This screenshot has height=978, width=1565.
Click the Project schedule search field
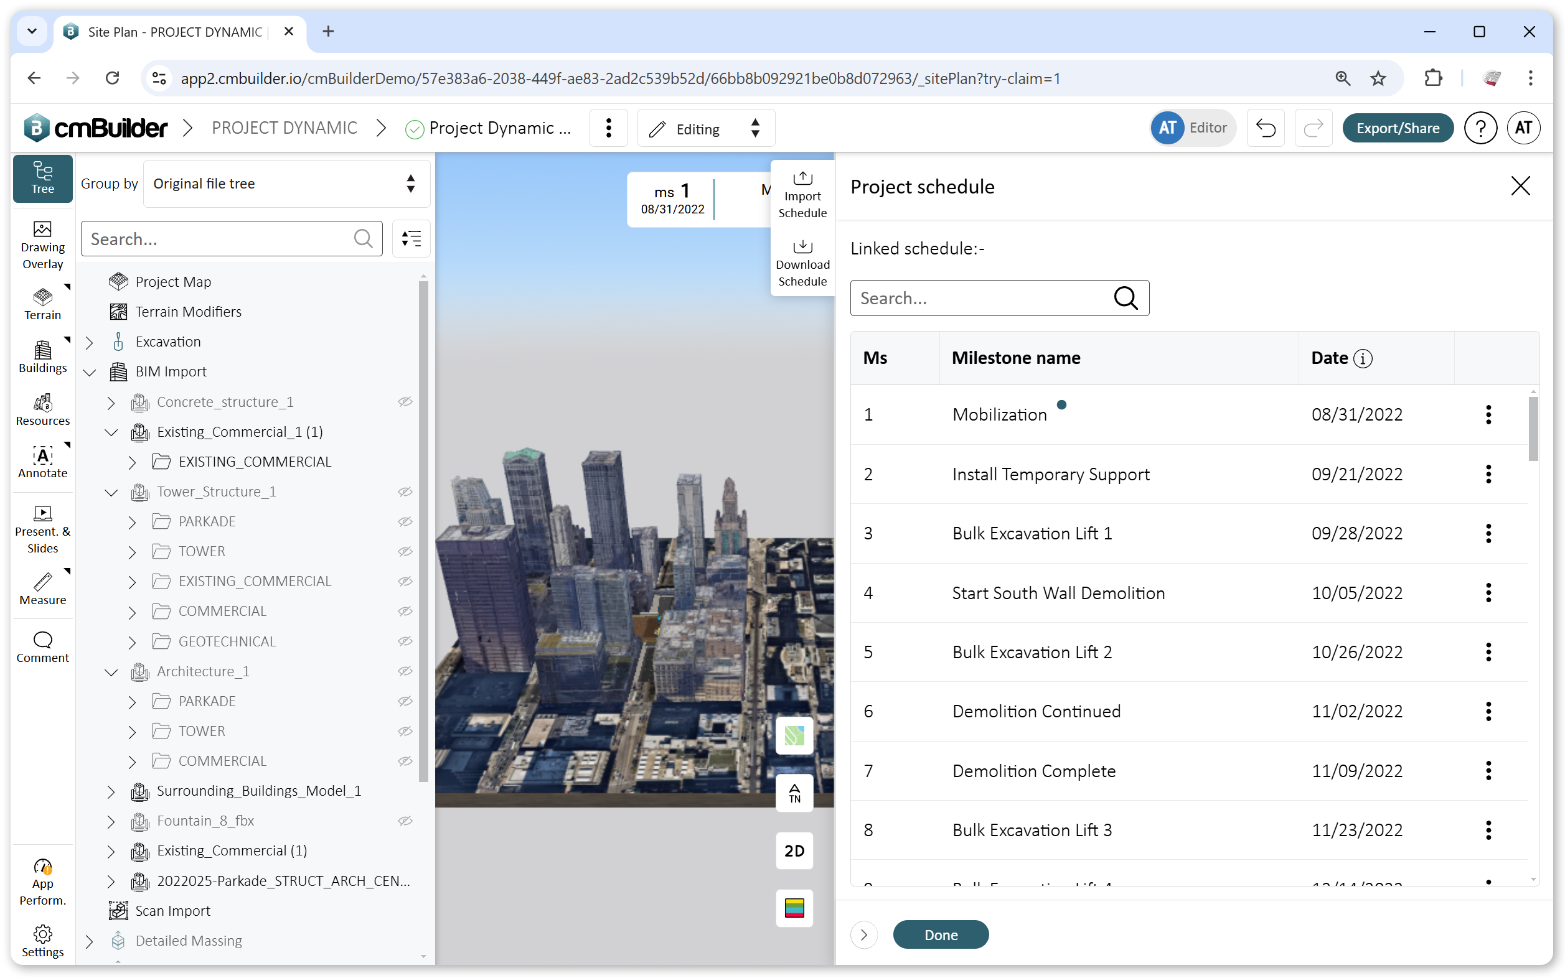999,298
